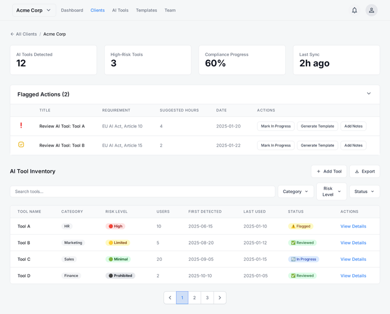Toggle the checkbox icon for Tool B review
Viewport: 390px width, 314px height.
coord(21,145)
